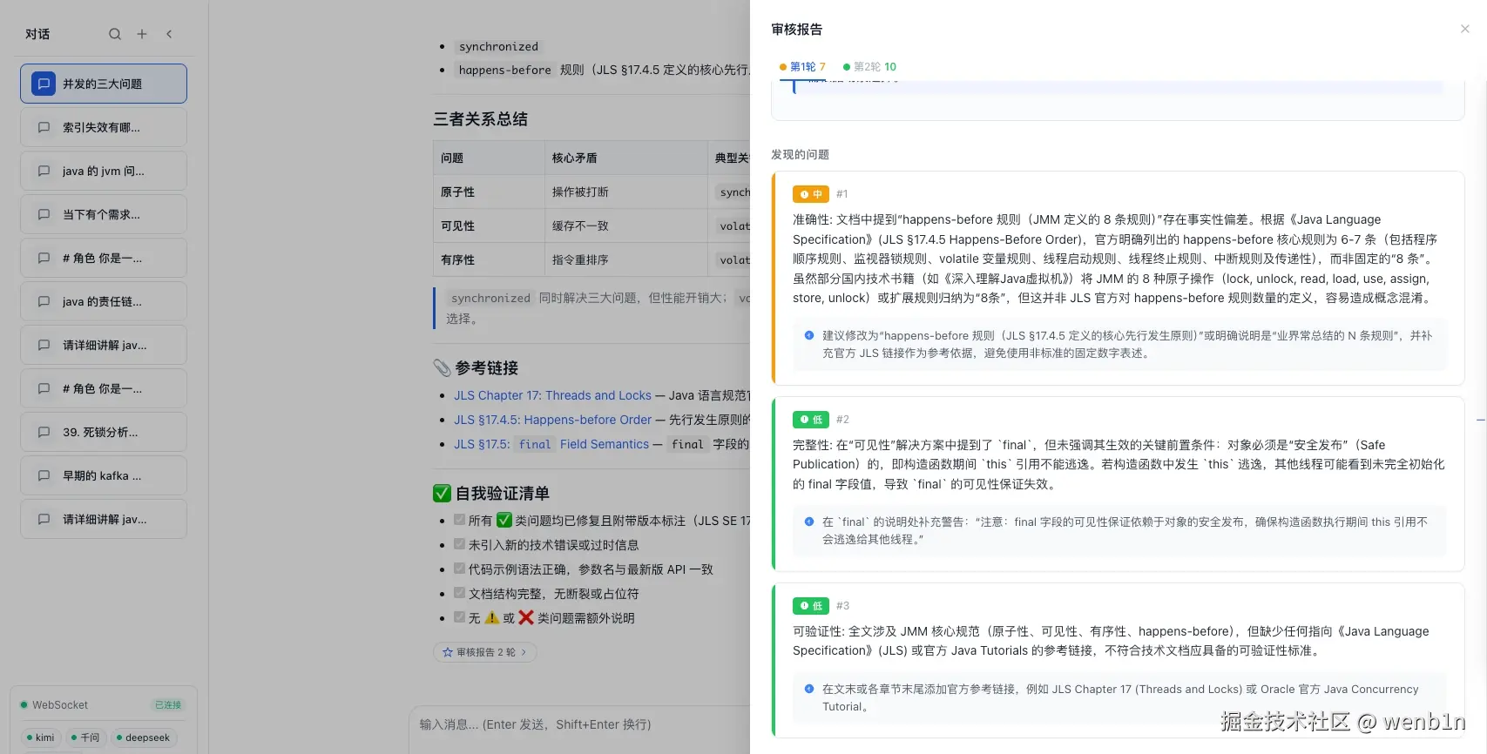Image resolution: width=1487 pixels, height=754 pixels.
Task: Click the kimi model chip
Action: [40, 737]
